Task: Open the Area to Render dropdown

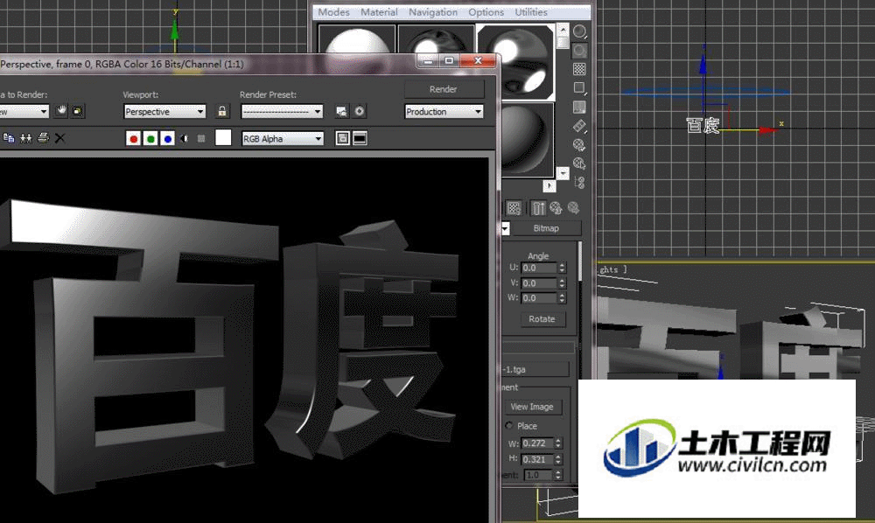Action: [24, 112]
